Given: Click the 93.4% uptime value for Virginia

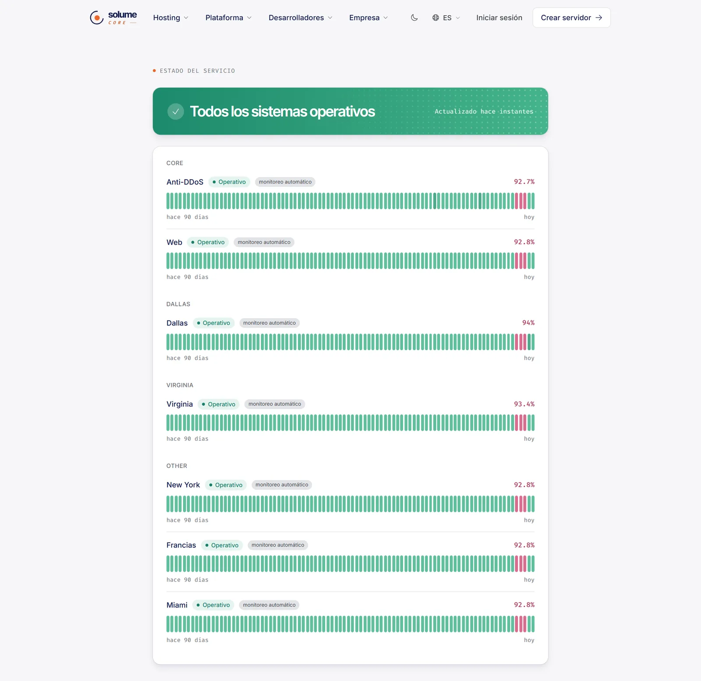Looking at the screenshot, I should click(x=524, y=404).
